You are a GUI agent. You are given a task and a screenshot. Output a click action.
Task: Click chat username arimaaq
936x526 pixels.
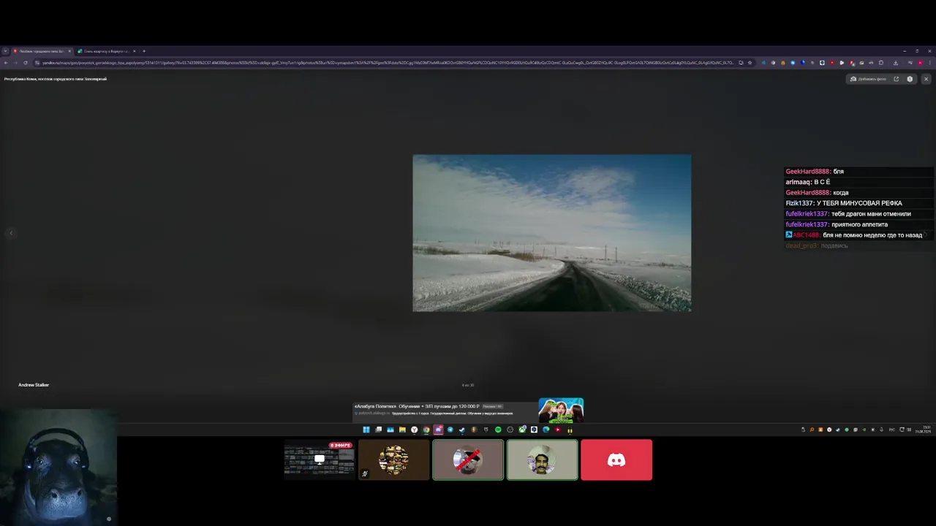[x=798, y=182]
